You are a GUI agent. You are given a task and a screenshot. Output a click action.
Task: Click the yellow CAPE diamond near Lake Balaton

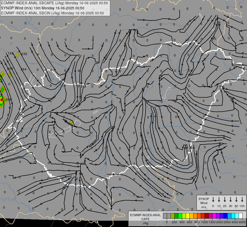point(71,122)
